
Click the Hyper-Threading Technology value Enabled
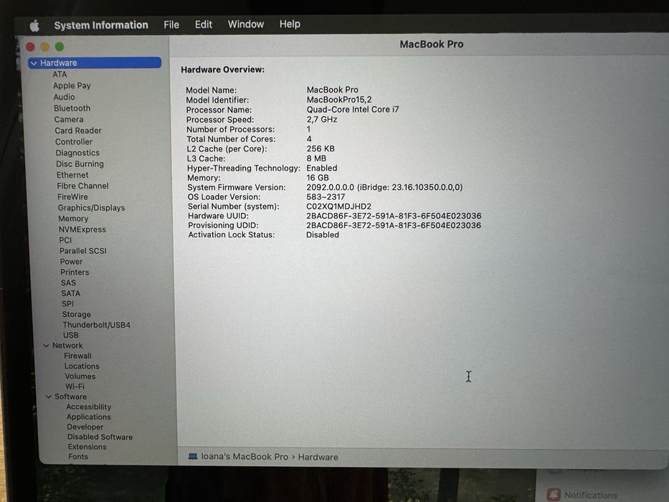point(322,169)
